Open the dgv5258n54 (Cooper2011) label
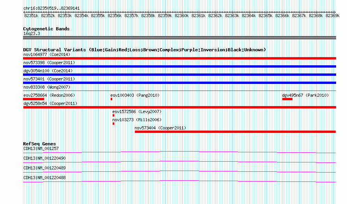The width and height of the screenshot is (347, 204). point(50,103)
